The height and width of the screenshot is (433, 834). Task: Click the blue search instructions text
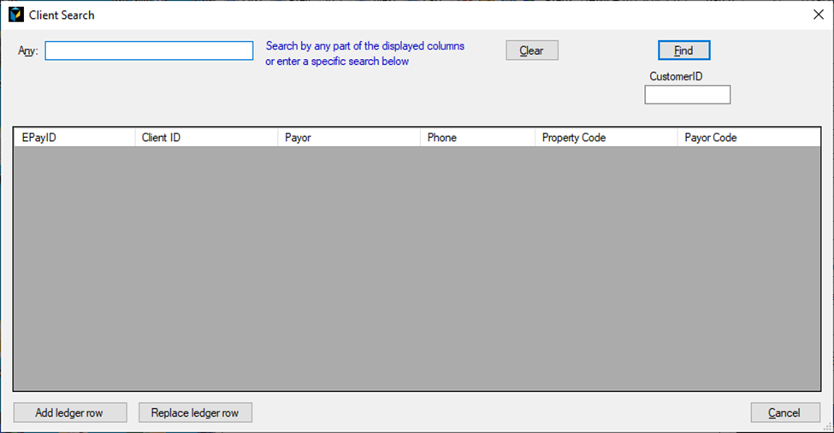(364, 54)
